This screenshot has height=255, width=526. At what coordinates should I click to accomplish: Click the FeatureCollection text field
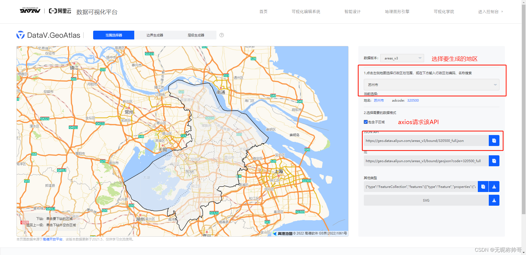[x=421, y=187]
